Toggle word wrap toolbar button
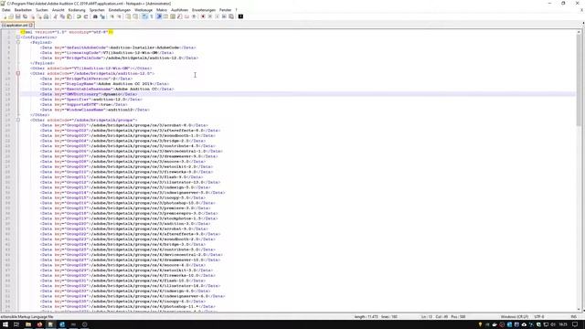585x329 pixels. tap(144, 16)
